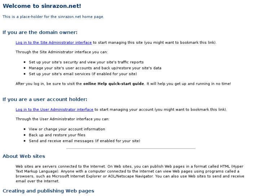Click the "start managing your account" bookmark note
Screen dimensions: 262x196
(x=161, y=109)
